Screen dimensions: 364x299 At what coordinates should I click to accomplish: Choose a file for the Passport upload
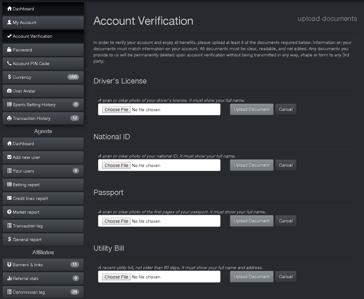point(116,221)
